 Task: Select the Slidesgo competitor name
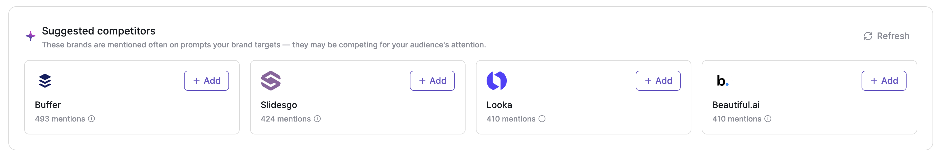click(x=279, y=105)
